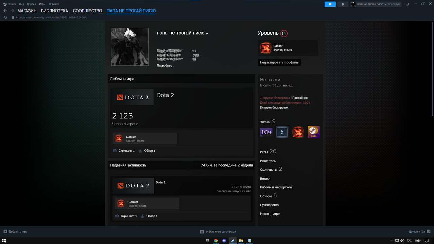Open the Справка menu

tap(54, 4)
